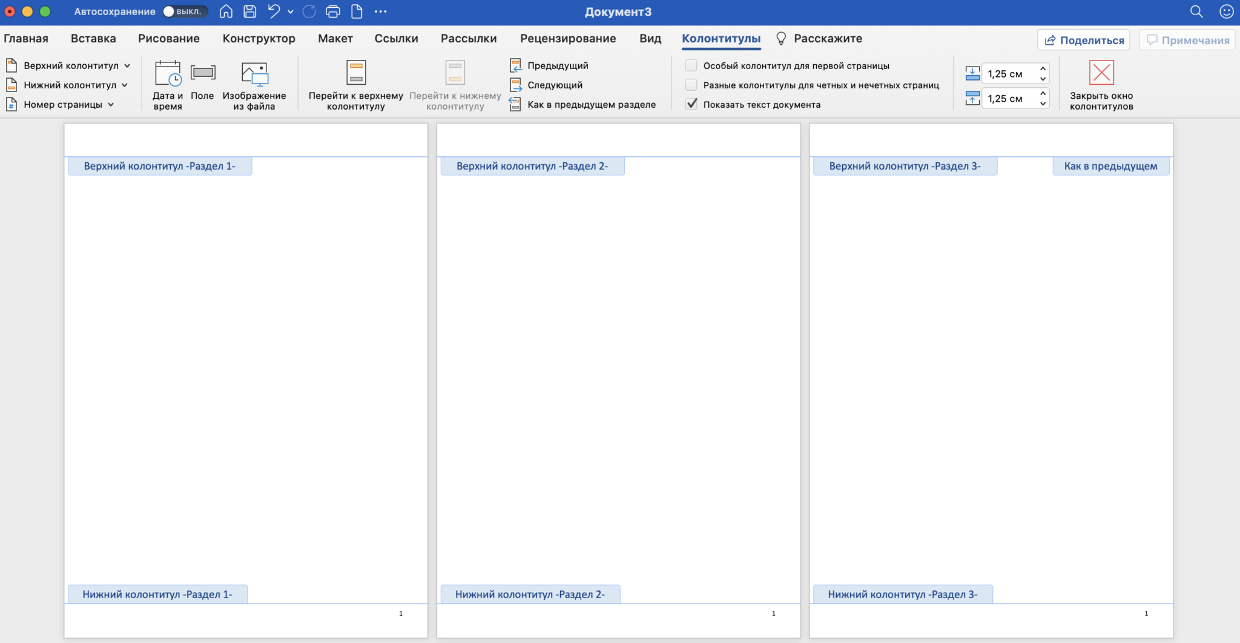
Task: Expand the Верхний колонтитул dropdown
Action: click(68, 65)
